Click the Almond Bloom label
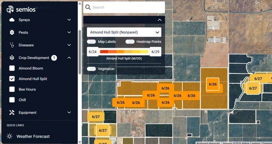The height and width of the screenshot is (144, 272). tap(31, 68)
